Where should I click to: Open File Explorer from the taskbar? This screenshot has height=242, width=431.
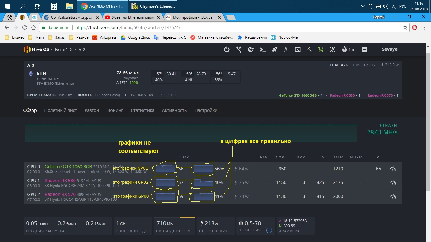point(69,6)
